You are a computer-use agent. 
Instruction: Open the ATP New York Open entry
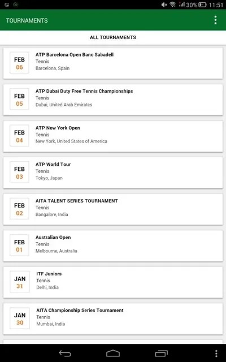113,136
